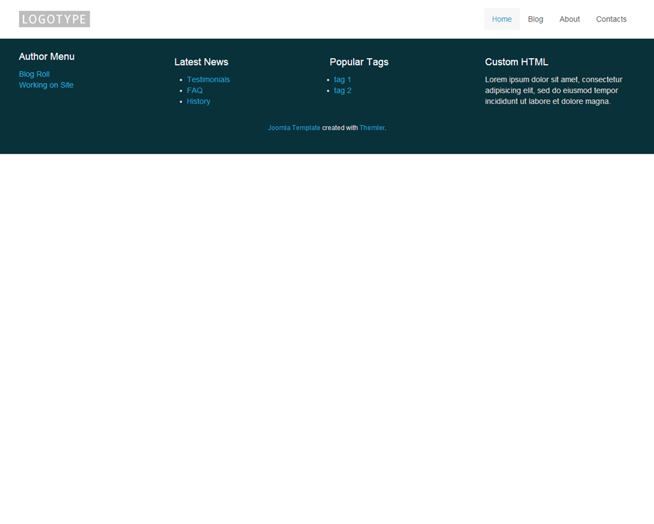The width and height of the screenshot is (654, 524).
Task: Click the Latest News heading
Action: (x=201, y=62)
